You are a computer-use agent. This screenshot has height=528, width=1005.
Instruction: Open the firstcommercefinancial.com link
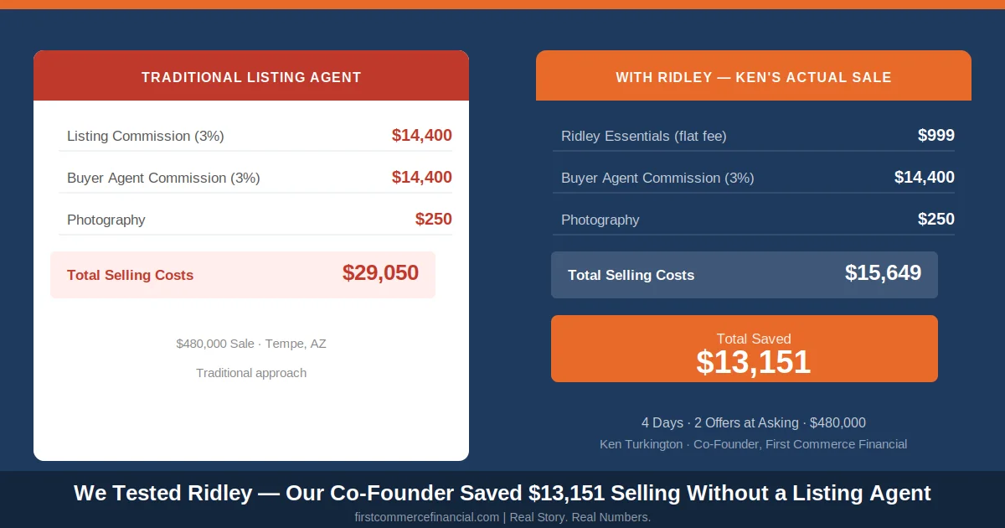pos(427,517)
